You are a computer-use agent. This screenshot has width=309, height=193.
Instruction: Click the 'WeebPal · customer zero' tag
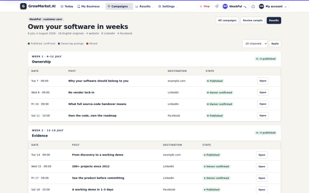click(x=46, y=19)
